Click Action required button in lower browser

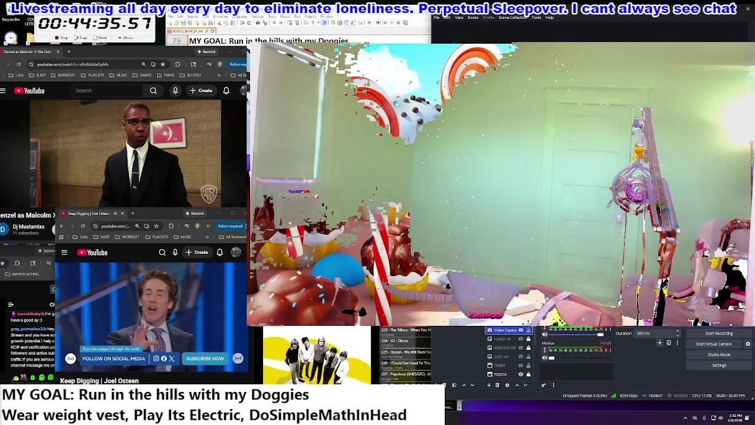pos(230,226)
